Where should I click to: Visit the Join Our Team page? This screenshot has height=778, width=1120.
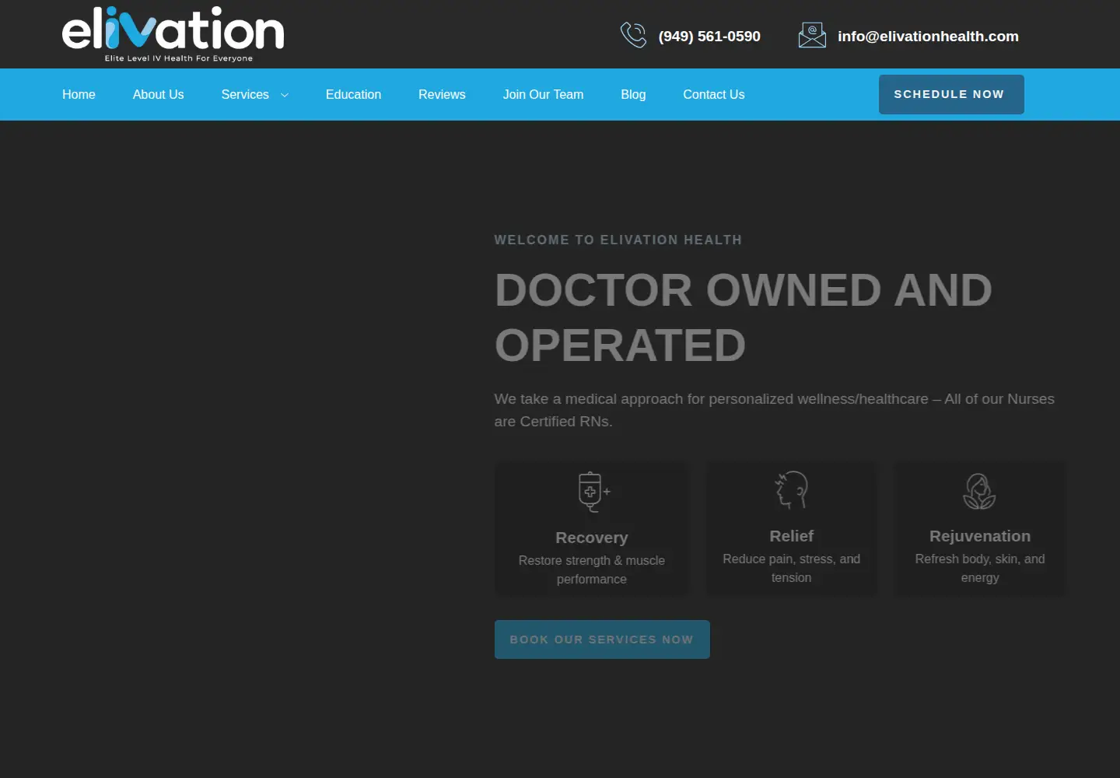point(543,94)
